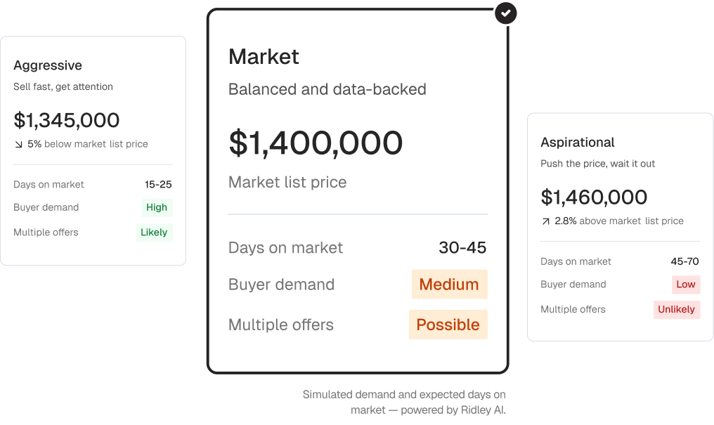Click the down-right arrow icon below Aggressive price
The width and height of the screenshot is (714, 425).
pos(18,144)
